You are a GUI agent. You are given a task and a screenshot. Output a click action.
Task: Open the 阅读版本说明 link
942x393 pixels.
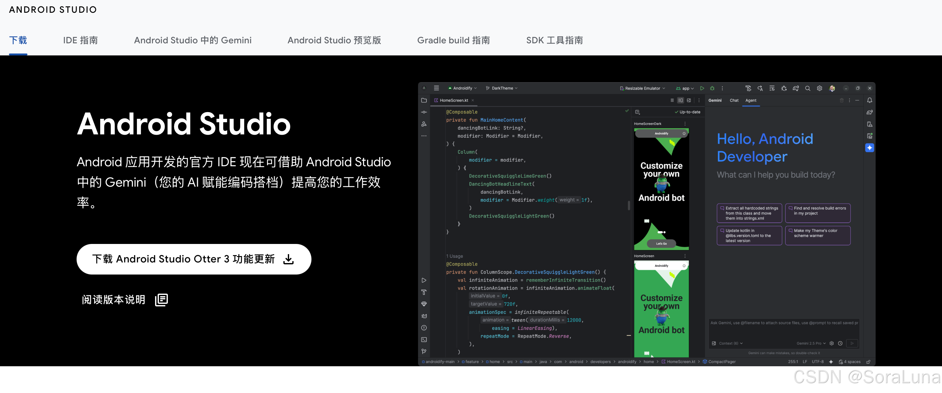point(113,300)
